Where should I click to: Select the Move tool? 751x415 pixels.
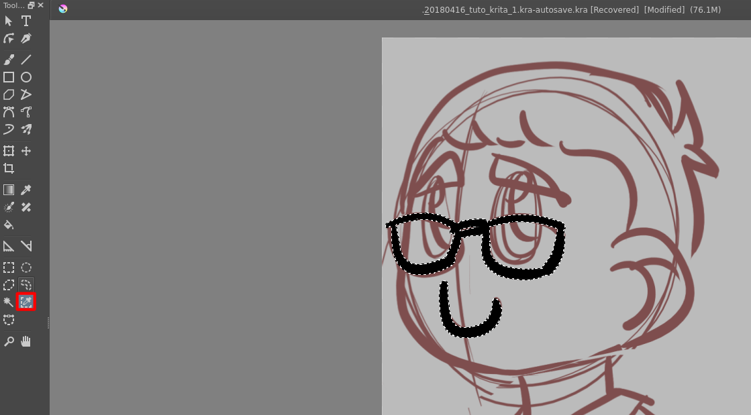tap(26, 151)
